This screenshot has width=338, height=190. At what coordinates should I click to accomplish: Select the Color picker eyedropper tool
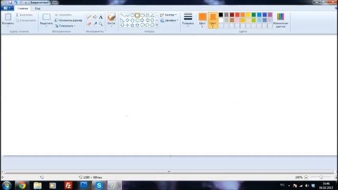(95, 24)
